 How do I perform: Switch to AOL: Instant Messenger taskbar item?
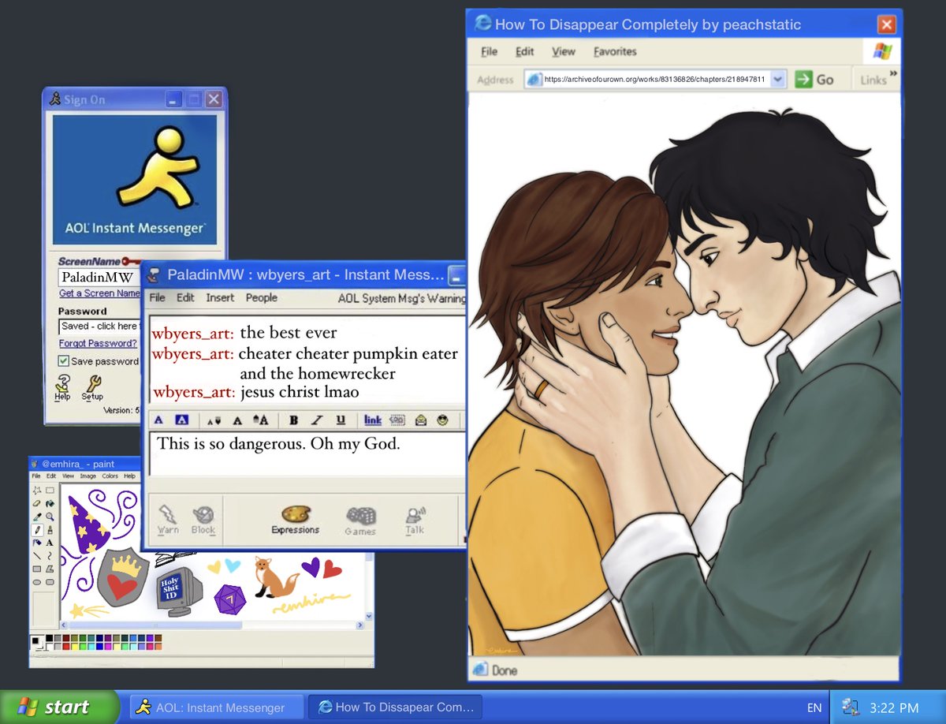pos(217,707)
